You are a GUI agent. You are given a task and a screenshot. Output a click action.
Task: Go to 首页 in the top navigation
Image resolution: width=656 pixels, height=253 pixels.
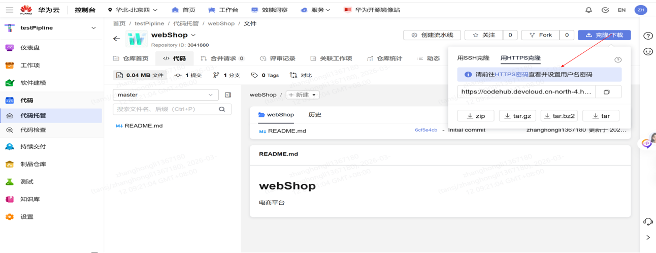tap(183, 10)
